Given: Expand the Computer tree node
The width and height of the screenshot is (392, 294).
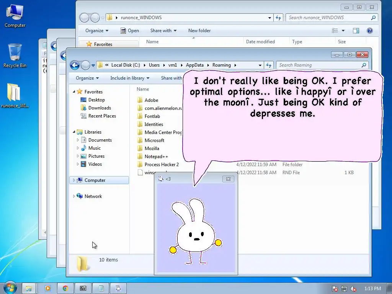Looking at the screenshot, I should 74,180.
